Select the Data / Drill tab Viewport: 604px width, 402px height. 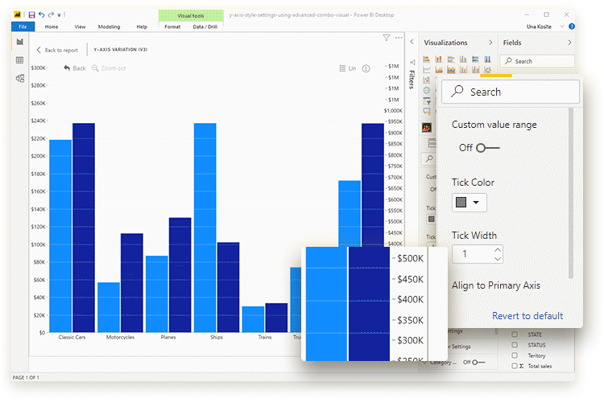(x=205, y=27)
